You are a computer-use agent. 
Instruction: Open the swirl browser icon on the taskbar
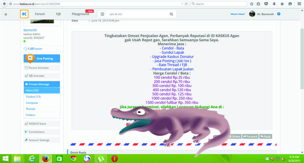click(87, 159)
